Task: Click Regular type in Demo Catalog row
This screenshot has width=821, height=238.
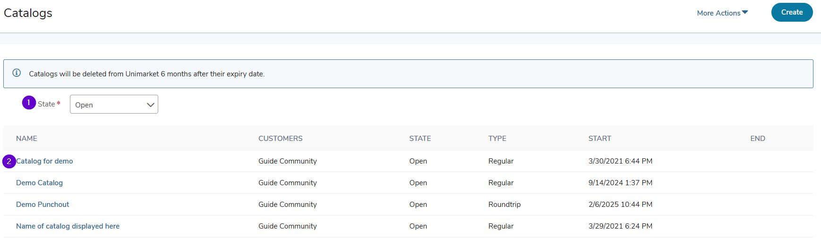Action: click(x=501, y=183)
